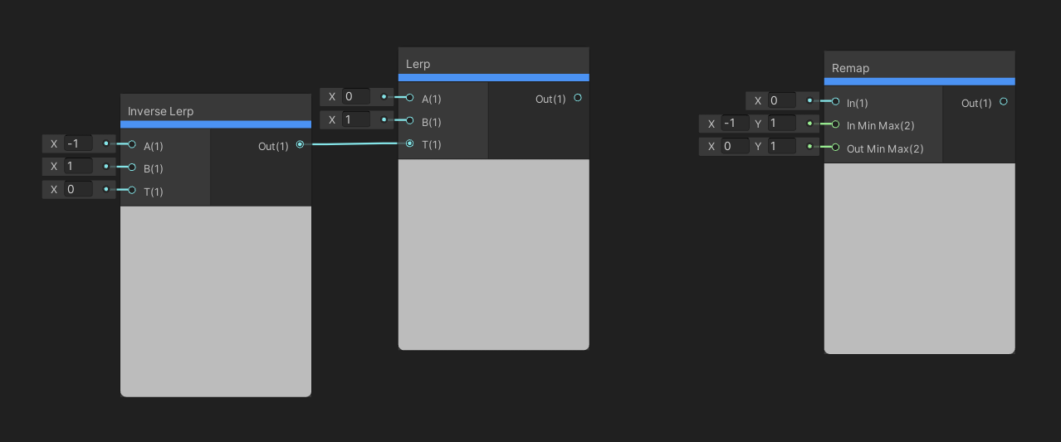Click the Inverse Lerp T(1) input port
The width and height of the screenshot is (1061, 442).
(132, 191)
